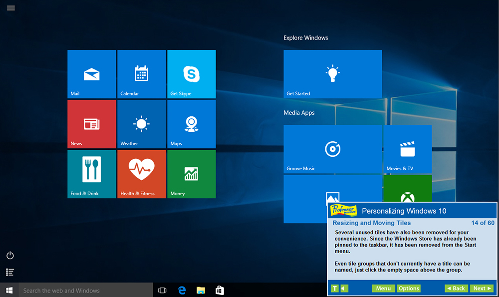Viewport: 499px width, 297px height.
Task: Launch the Money app tile
Action: [191, 174]
